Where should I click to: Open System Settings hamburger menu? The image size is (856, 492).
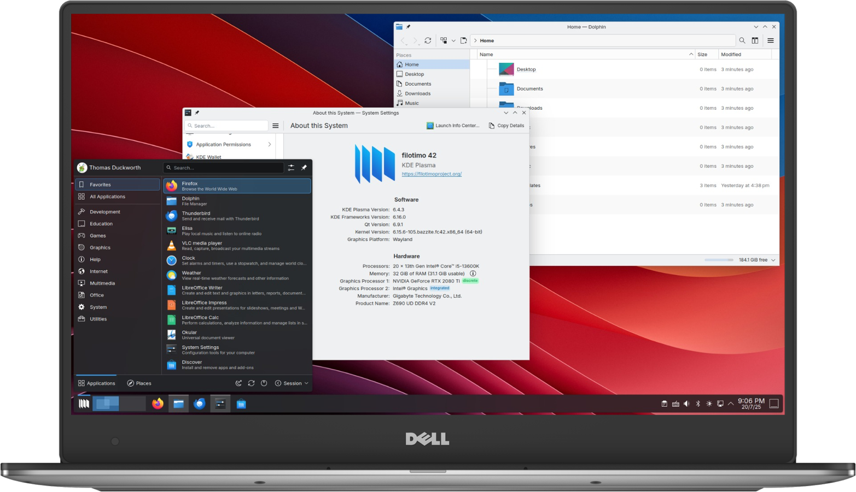276,126
